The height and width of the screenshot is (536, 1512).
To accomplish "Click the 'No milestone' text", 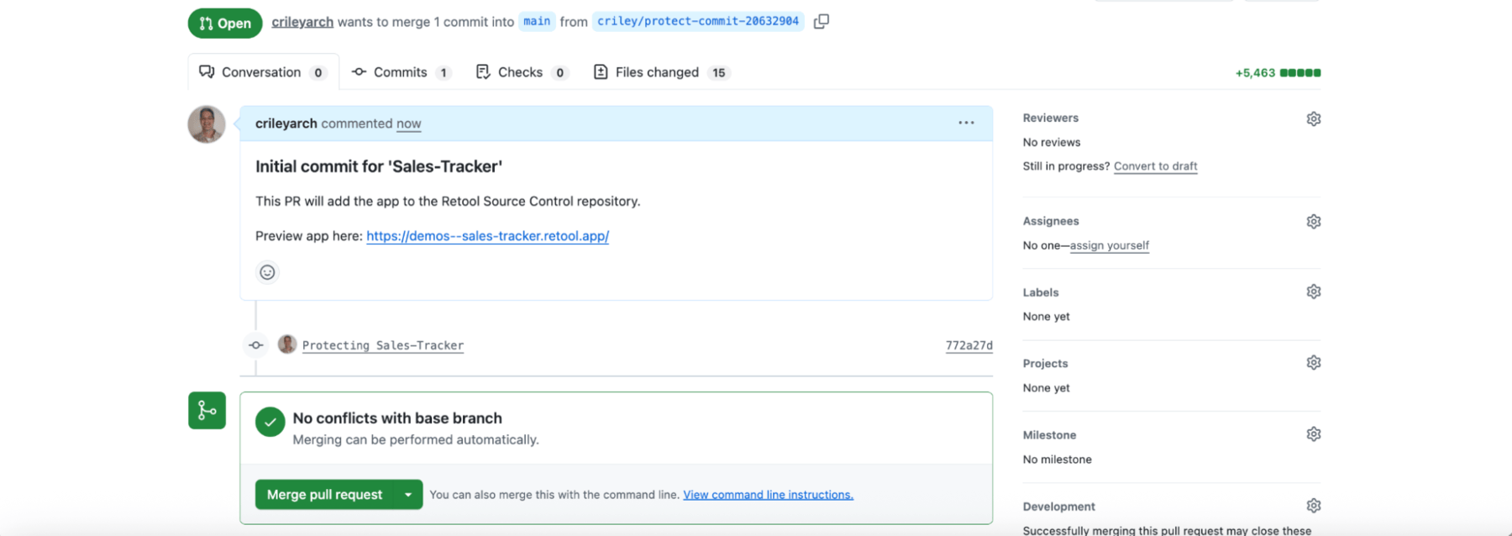I will (x=1057, y=460).
